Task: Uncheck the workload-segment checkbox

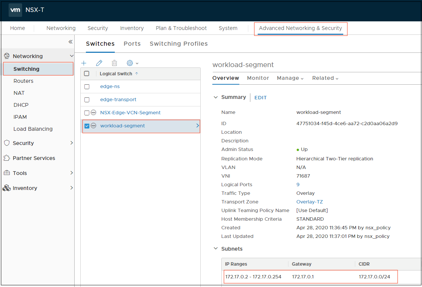Action: coord(87,126)
